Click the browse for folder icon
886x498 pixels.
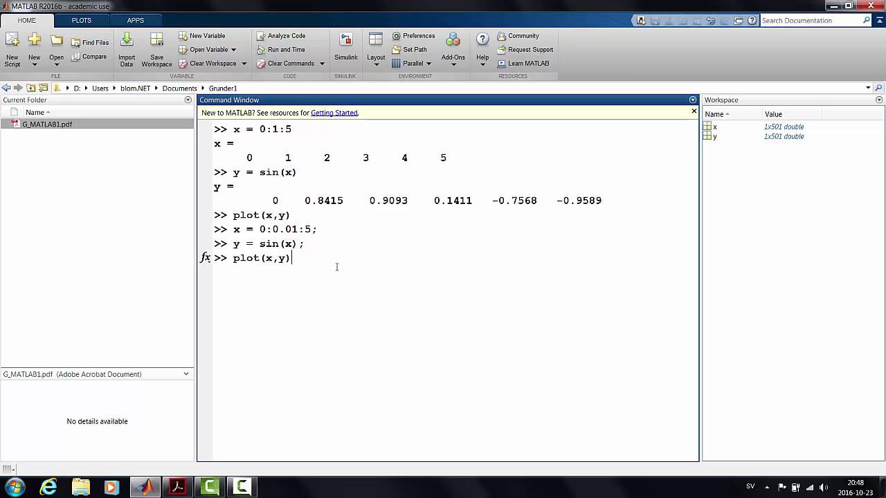[43, 88]
